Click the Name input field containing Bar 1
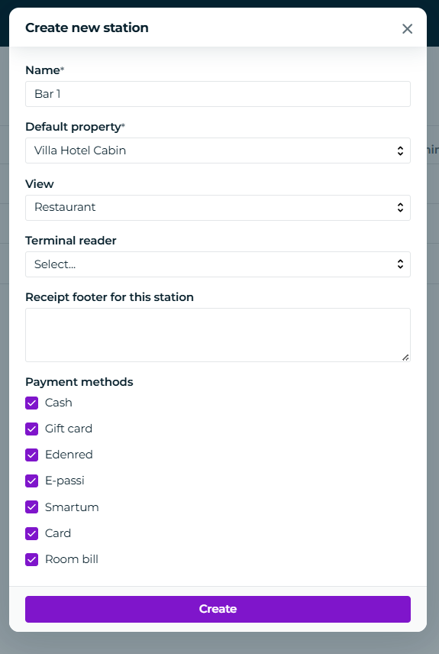The width and height of the screenshot is (439, 654). 218,94
